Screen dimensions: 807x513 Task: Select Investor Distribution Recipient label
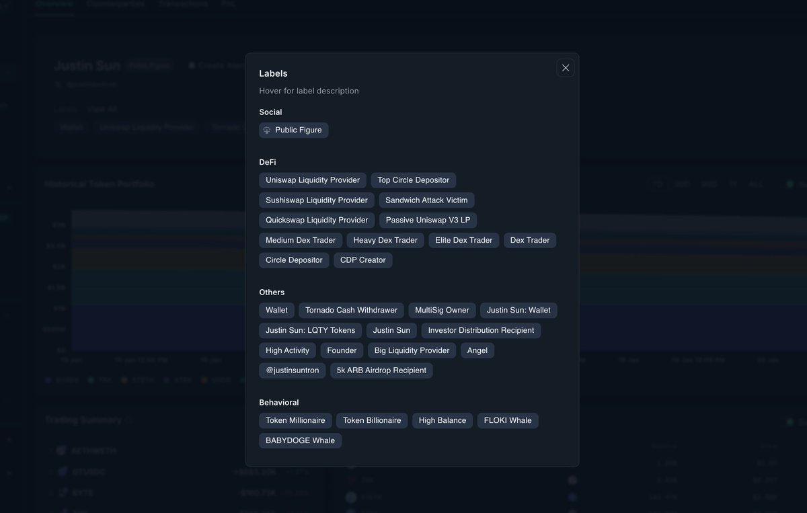tap(481, 330)
